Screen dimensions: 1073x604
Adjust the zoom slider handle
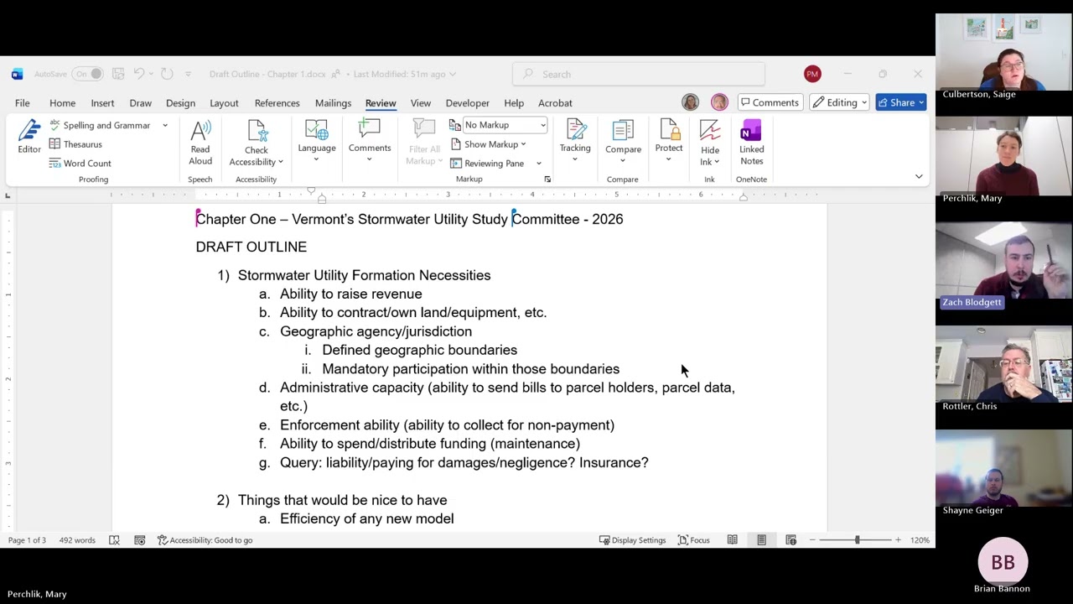point(857,540)
